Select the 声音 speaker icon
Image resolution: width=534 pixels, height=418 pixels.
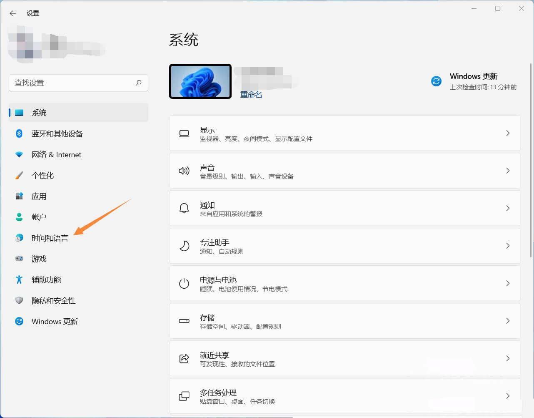tap(184, 171)
